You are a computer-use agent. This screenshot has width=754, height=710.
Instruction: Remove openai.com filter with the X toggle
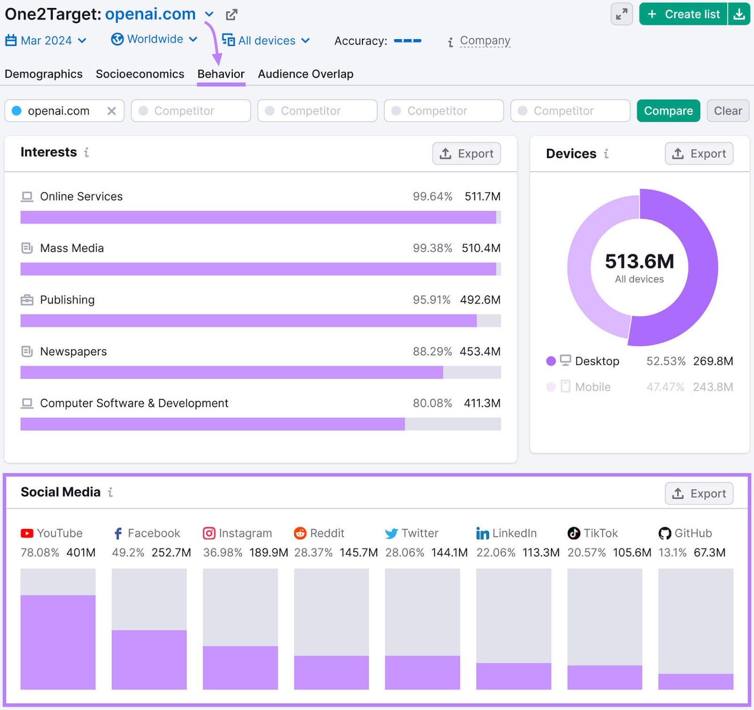[112, 111]
